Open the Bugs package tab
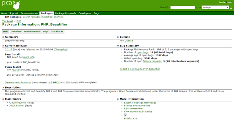Viewport: 234px width, 125px height. (46, 31)
